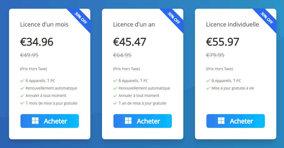This screenshot has height=148, width=284.
Task: Buy the one-month licence with Acheter
Action: [x=50, y=121]
